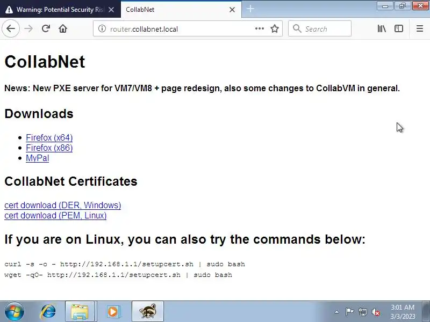Image resolution: width=430 pixels, height=322 pixels.
Task: Show hidden system tray icons
Action: (x=337, y=312)
